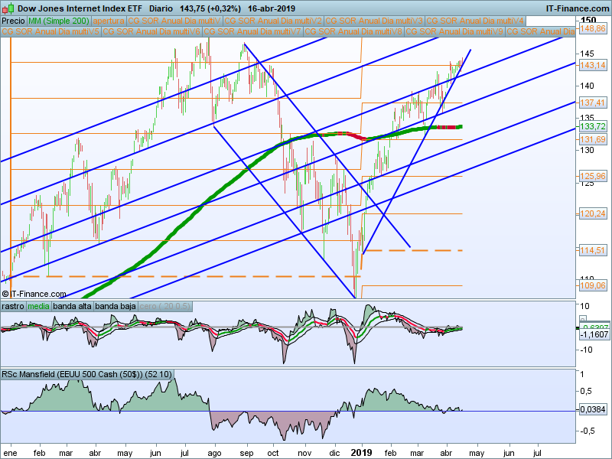The height and width of the screenshot is (459, 612).
Task: Open the RSc Mansfield indicator label
Action: [86, 374]
